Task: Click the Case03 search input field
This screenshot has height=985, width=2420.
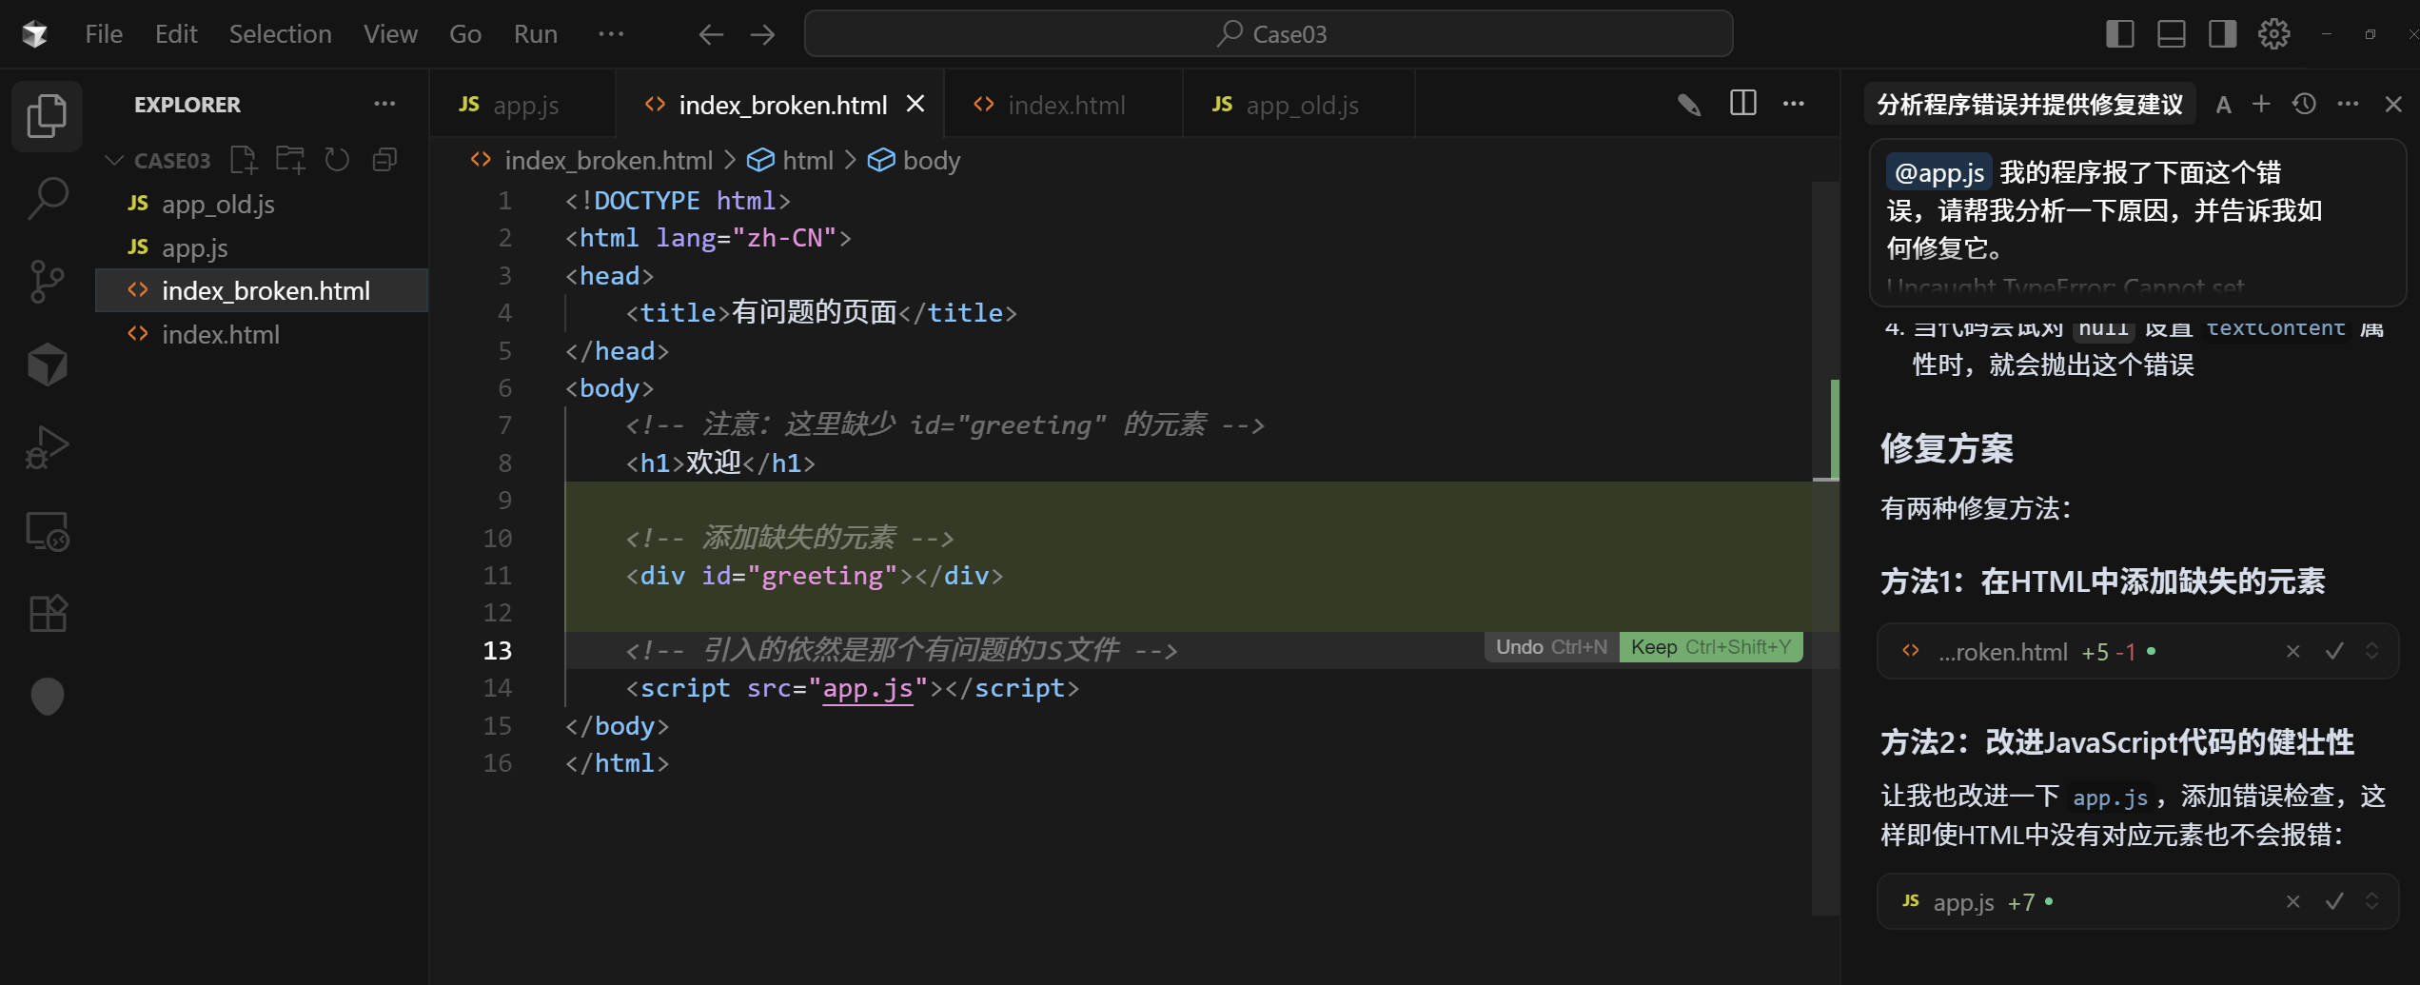Action: tap(1269, 34)
